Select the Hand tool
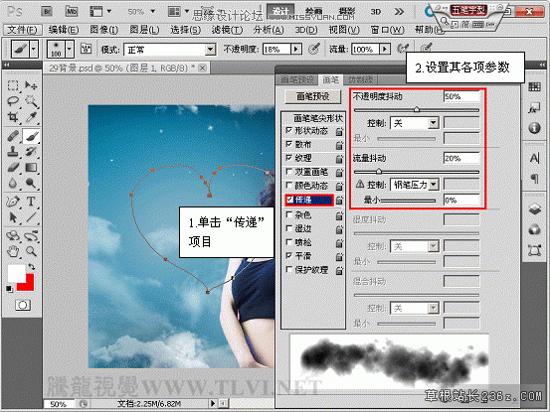This screenshot has width=550, height=412. 13,251
